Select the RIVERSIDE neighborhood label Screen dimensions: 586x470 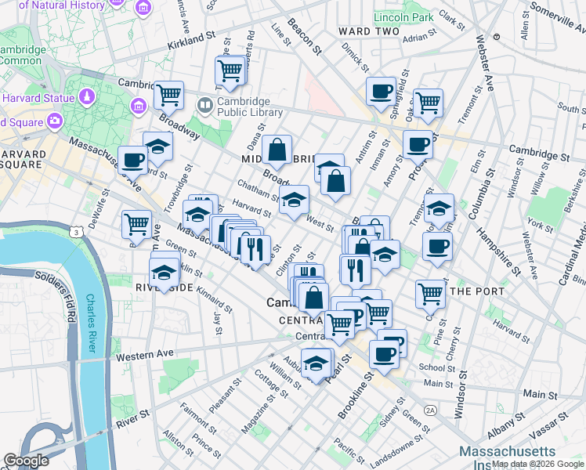pyautogui.click(x=165, y=287)
